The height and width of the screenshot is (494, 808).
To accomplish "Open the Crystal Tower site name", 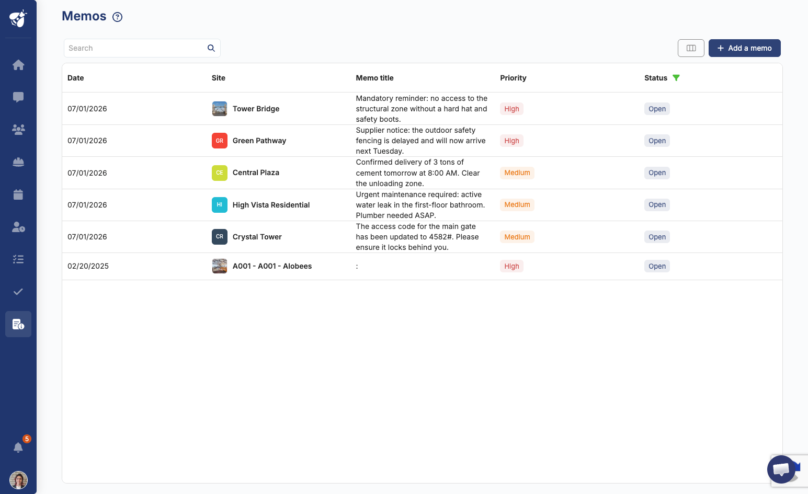I will (257, 237).
